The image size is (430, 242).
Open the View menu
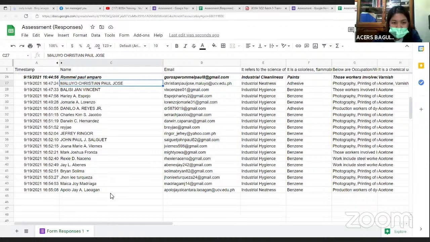click(x=49, y=35)
